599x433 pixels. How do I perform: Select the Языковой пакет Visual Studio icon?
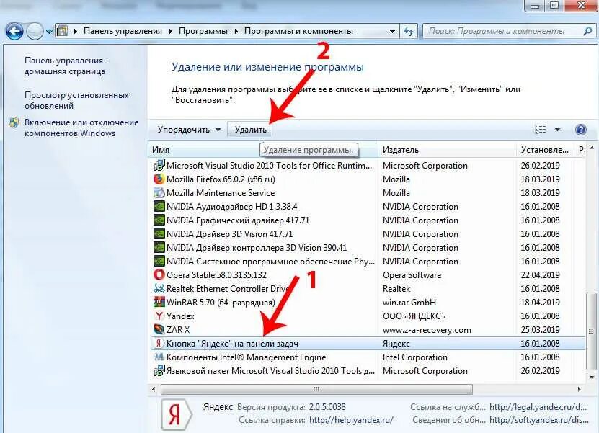[159, 371]
